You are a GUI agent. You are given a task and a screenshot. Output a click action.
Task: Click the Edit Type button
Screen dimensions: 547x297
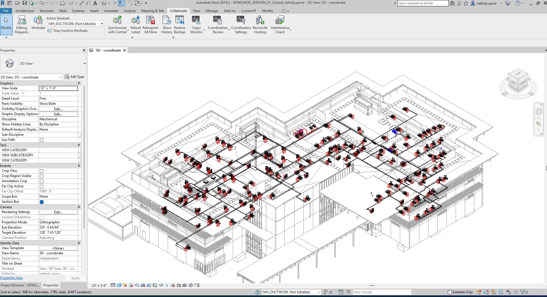(x=74, y=77)
